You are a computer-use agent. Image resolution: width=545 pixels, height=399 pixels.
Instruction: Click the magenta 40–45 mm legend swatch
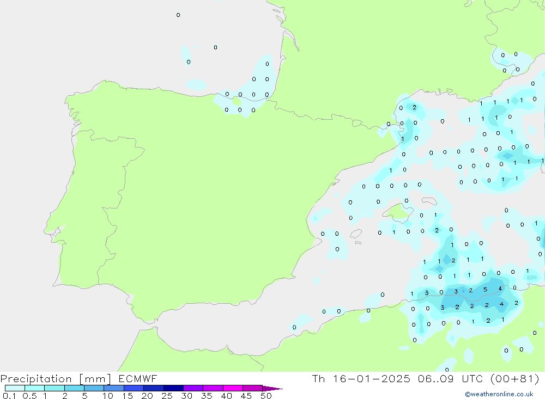pyautogui.click(x=232, y=388)
